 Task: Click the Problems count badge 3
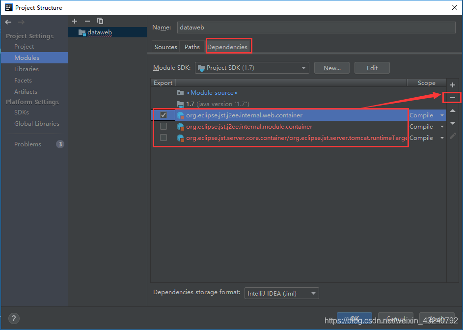pos(60,144)
